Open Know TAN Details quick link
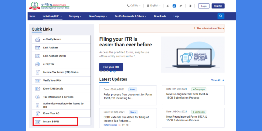The image size is (262, 131). pyautogui.click(x=61, y=89)
